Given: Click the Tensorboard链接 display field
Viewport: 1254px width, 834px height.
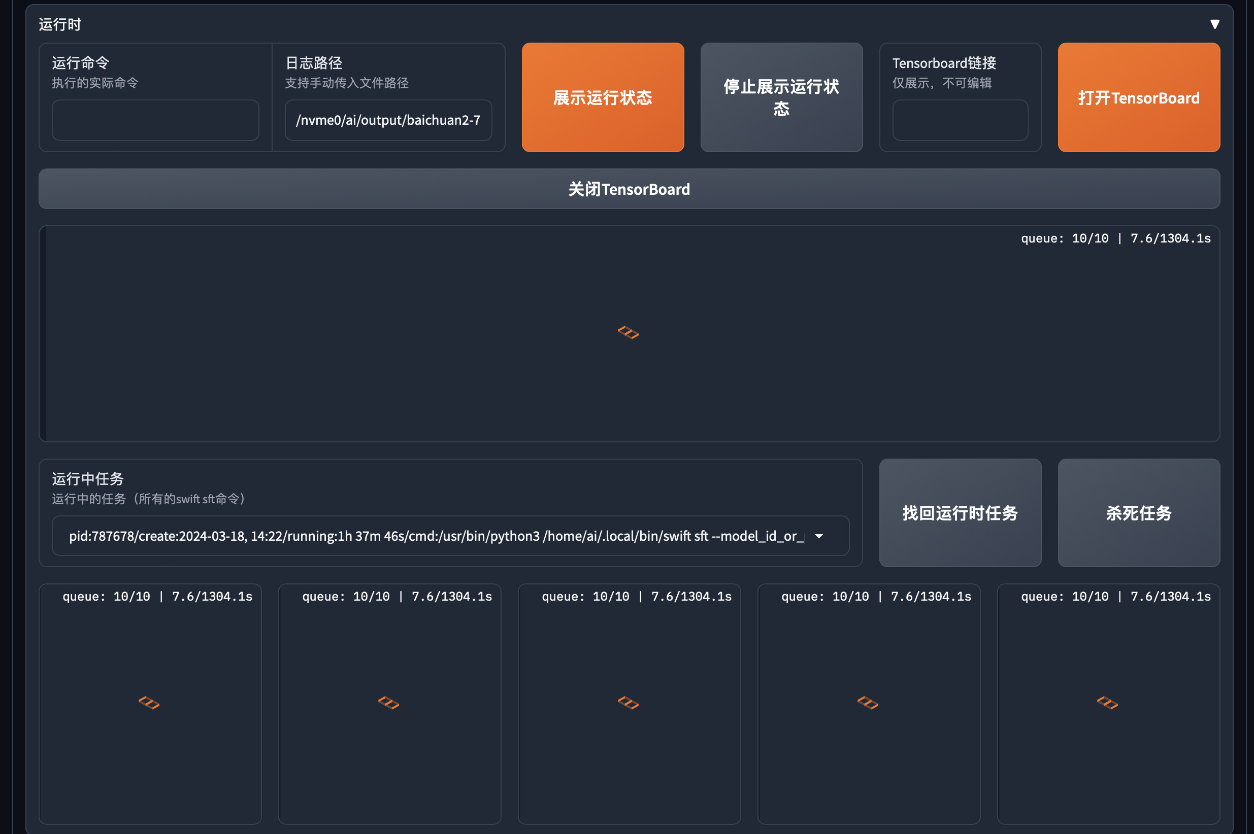Looking at the screenshot, I should 960,120.
